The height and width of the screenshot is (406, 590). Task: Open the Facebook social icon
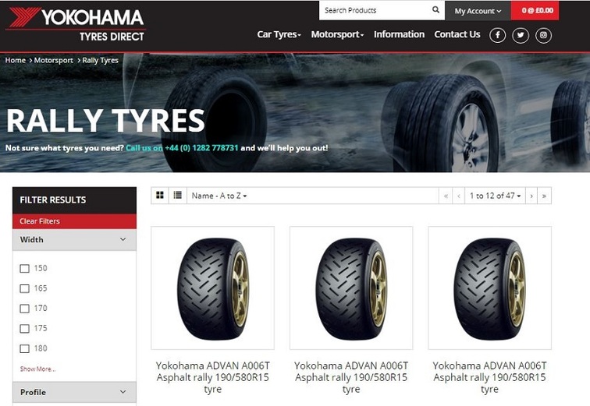[x=497, y=35]
